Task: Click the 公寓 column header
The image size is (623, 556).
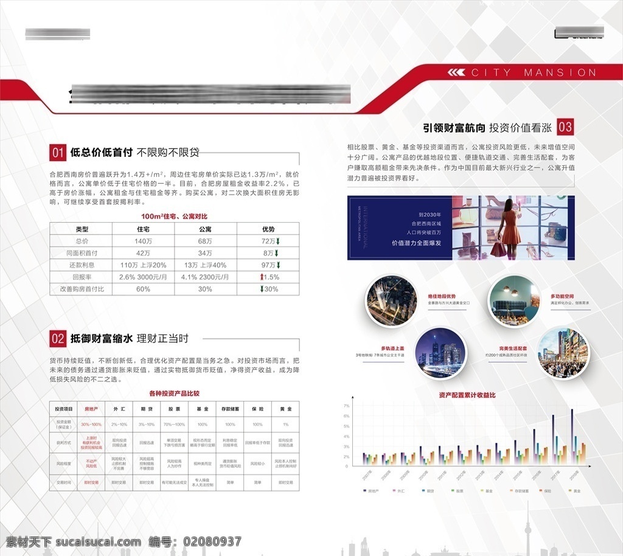Action: click(x=205, y=229)
